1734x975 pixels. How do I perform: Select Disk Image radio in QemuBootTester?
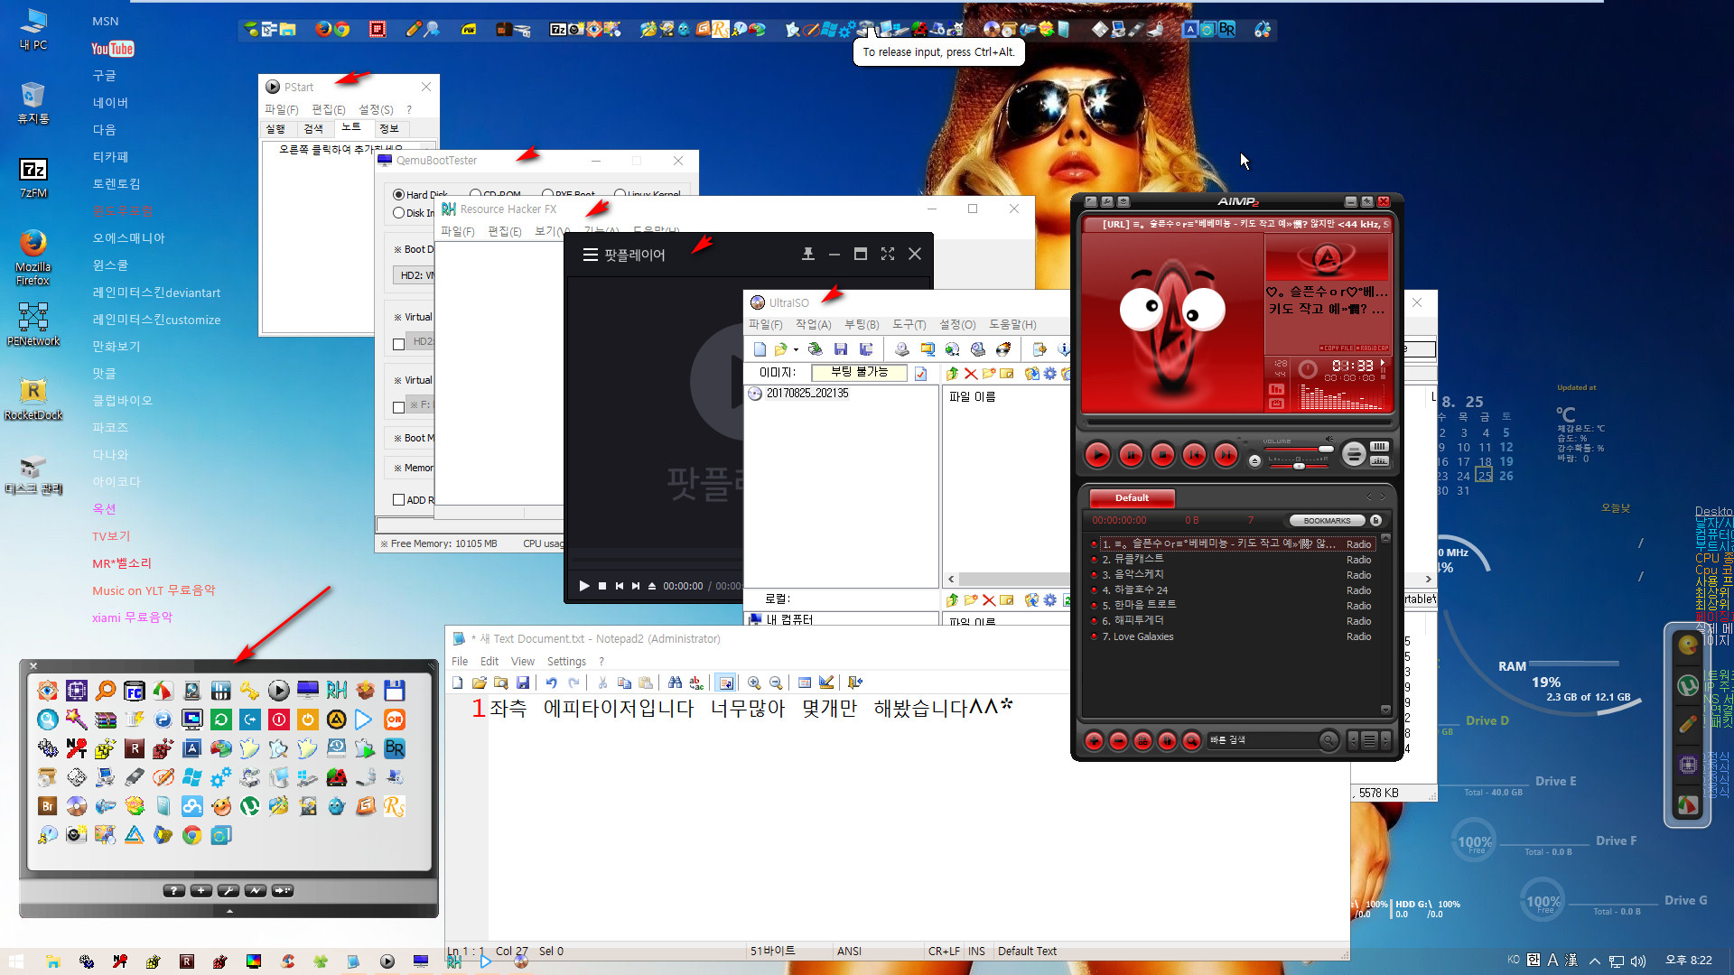pos(398,213)
